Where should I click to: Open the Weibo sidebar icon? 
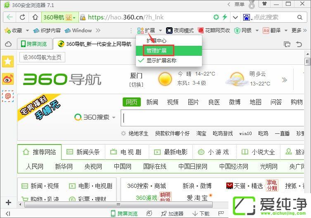click(8, 78)
